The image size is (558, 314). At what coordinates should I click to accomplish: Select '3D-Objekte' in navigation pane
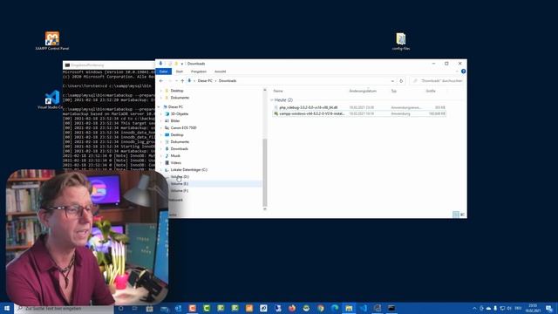pos(180,114)
